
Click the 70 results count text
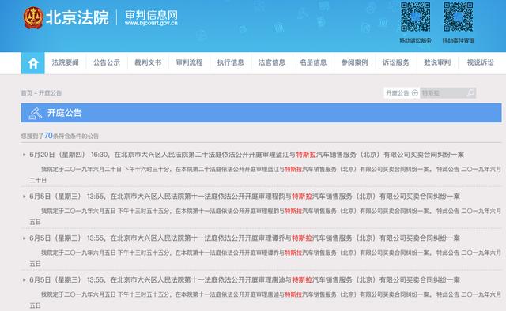[x=48, y=136]
